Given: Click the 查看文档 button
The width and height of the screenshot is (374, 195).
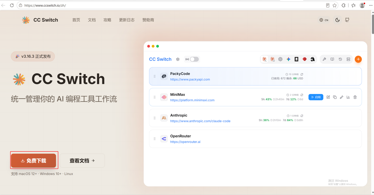Looking at the screenshot, I should pyautogui.click(x=82, y=161).
